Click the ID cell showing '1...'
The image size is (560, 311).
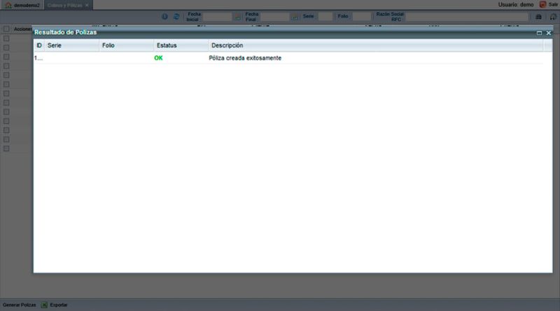38,58
